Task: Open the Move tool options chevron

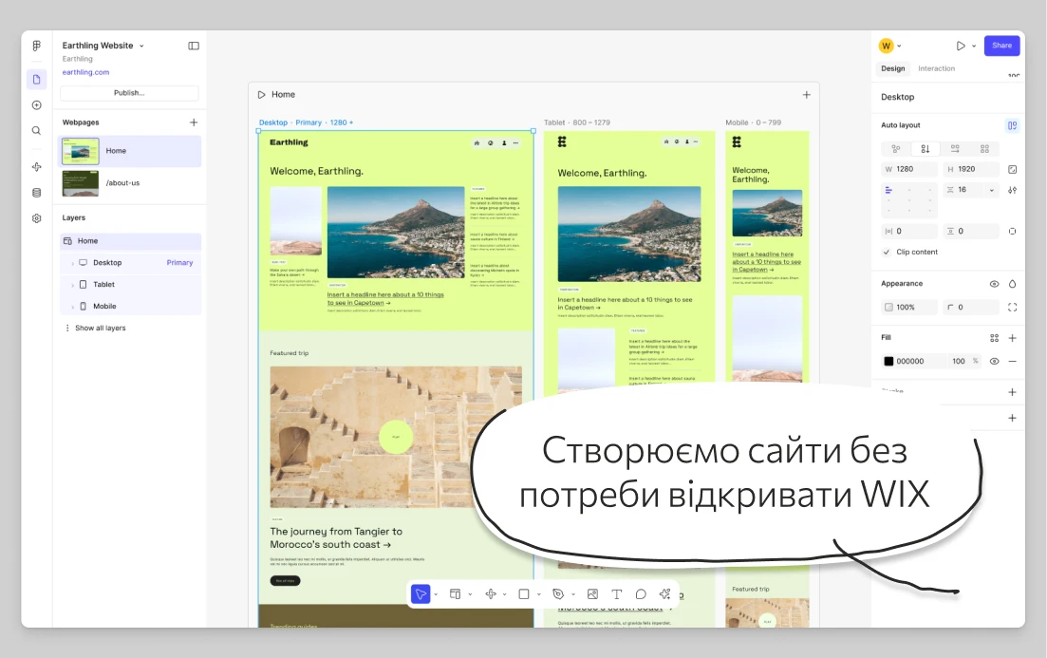Action: pyautogui.click(x=436, y=594)
